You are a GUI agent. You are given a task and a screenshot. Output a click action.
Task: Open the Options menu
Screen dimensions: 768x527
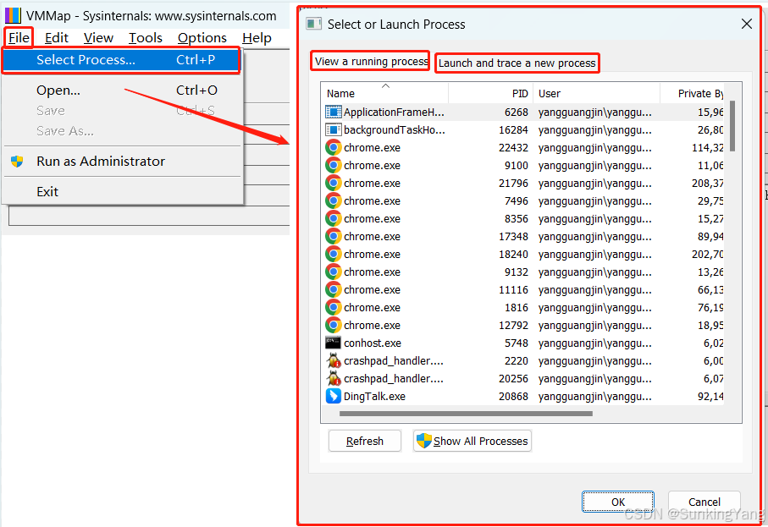202,38
